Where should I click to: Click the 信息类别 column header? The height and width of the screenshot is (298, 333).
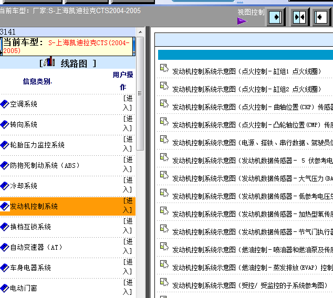(37, 81)
